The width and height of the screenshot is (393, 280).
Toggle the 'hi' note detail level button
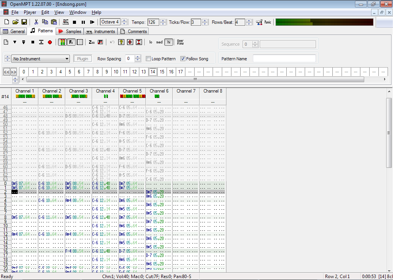(x=168, y=42)
